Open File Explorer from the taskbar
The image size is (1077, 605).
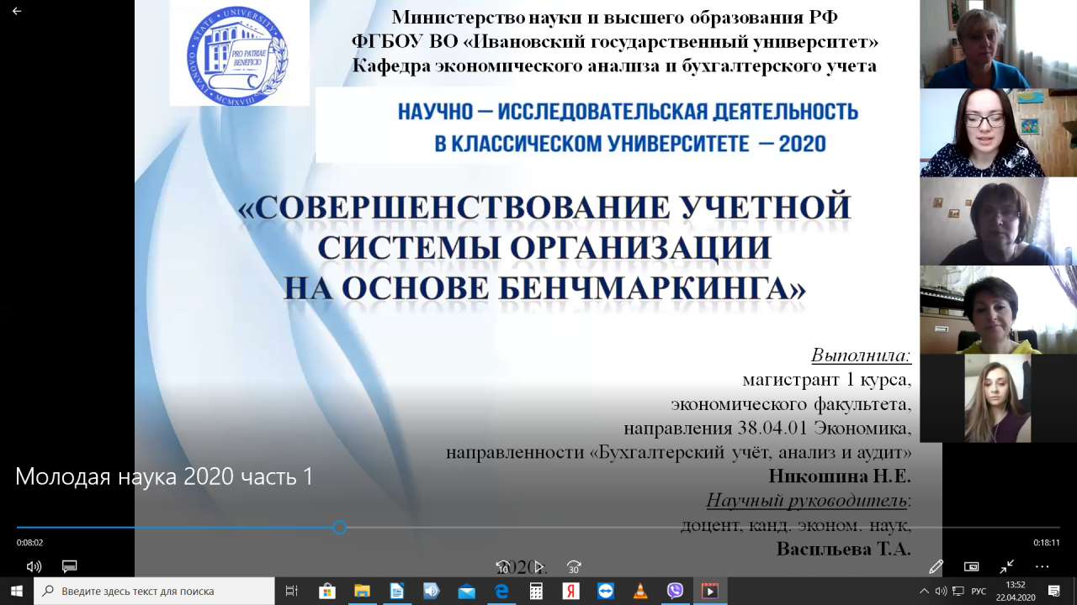click(x=362, y=591)
